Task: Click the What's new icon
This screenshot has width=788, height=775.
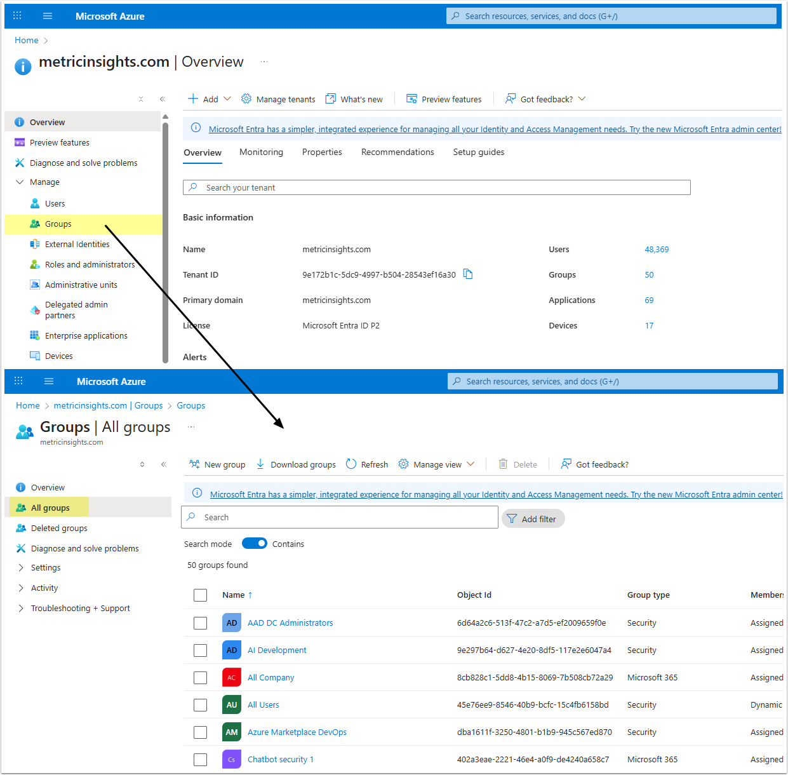Action: [331, 99]
